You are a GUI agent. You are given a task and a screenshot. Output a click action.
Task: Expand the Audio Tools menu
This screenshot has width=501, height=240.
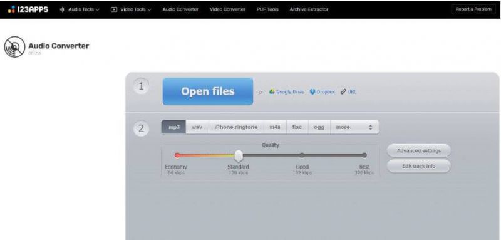[80, 9]
